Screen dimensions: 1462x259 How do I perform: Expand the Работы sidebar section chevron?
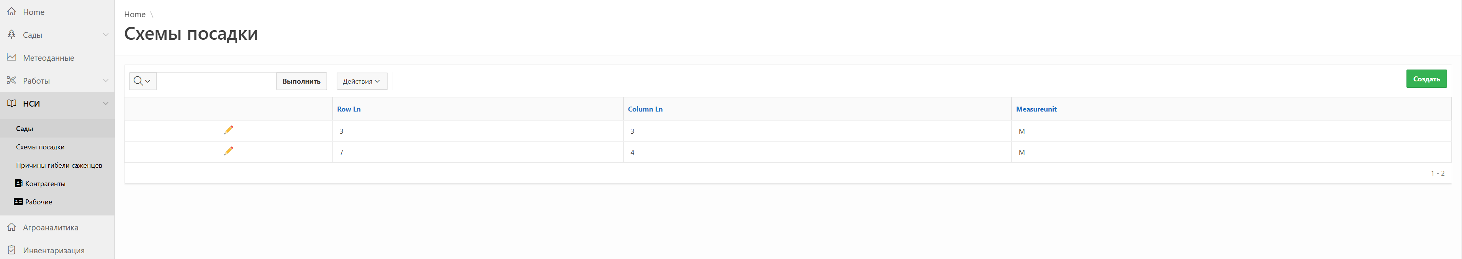pyautogui.click(x=106, y=80)
